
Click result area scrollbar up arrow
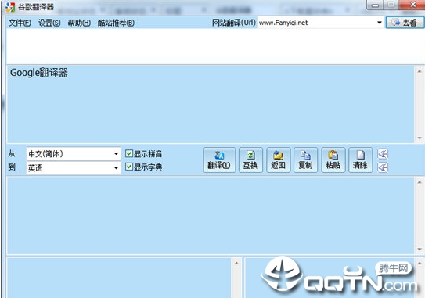pyautogui.click(x=420, y=182)
